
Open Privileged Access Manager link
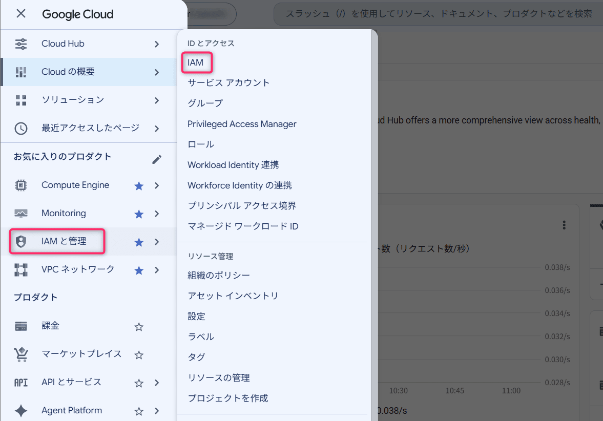[x=242, y=124]
